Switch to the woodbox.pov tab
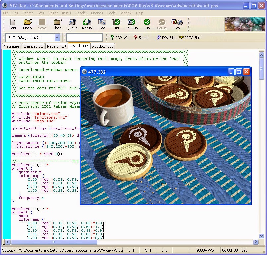The width and height of the screenshot is (267, 255). (102, 46)
